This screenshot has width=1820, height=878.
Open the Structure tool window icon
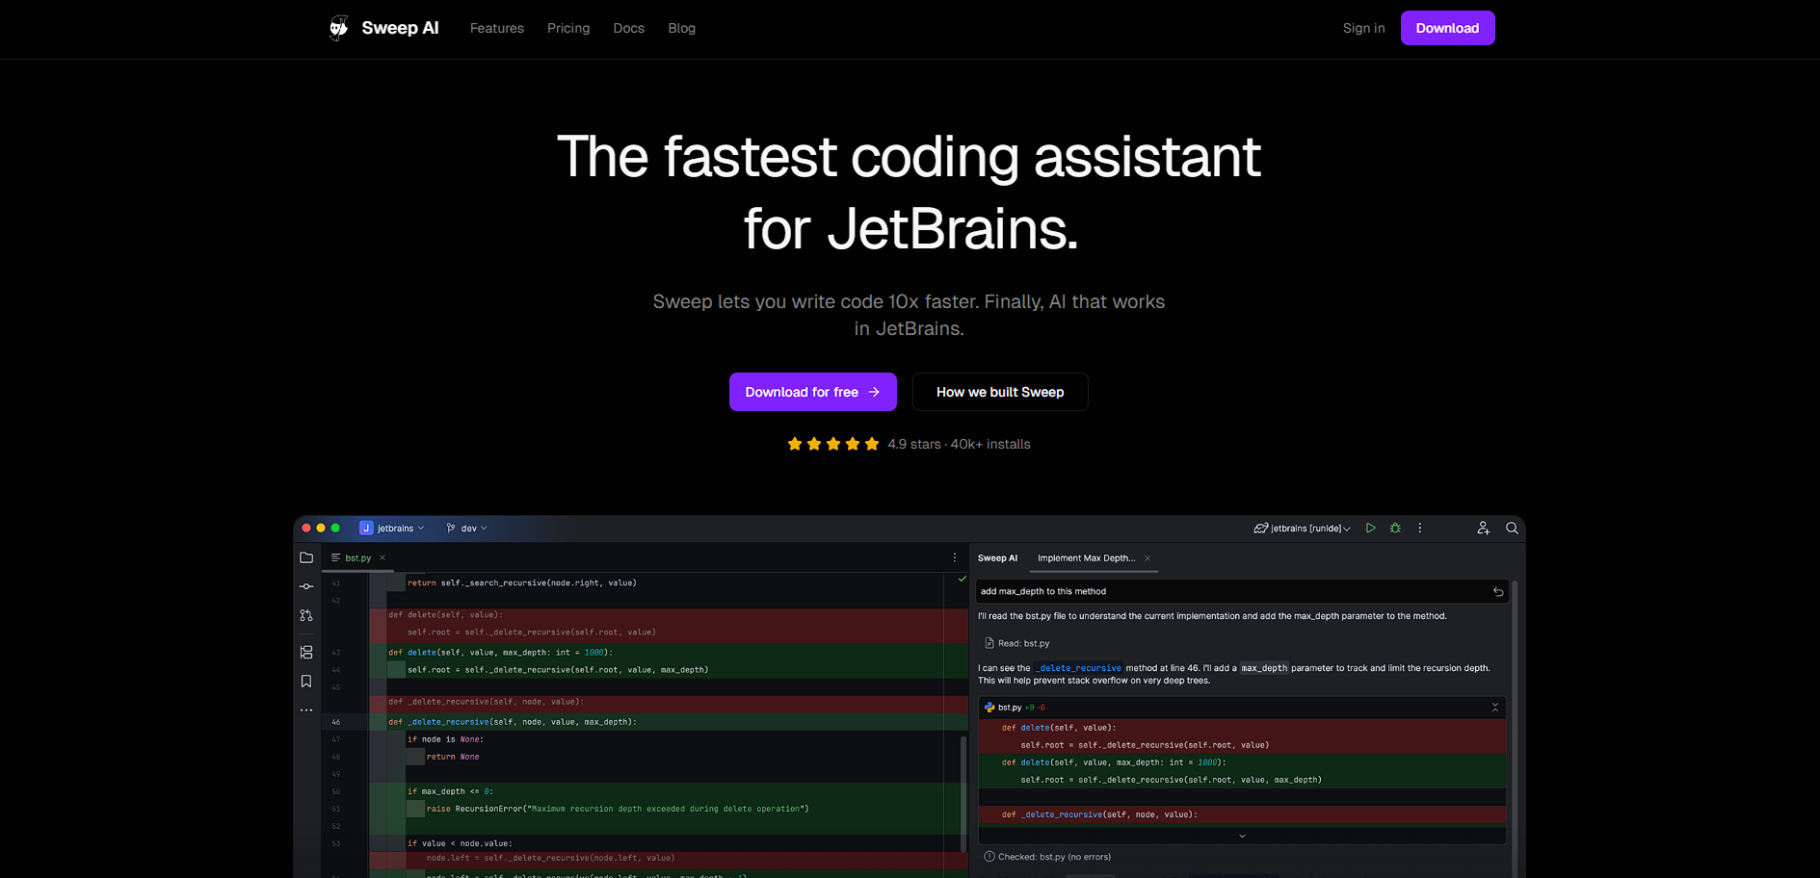pyautogui.click(x=306, y=652)
